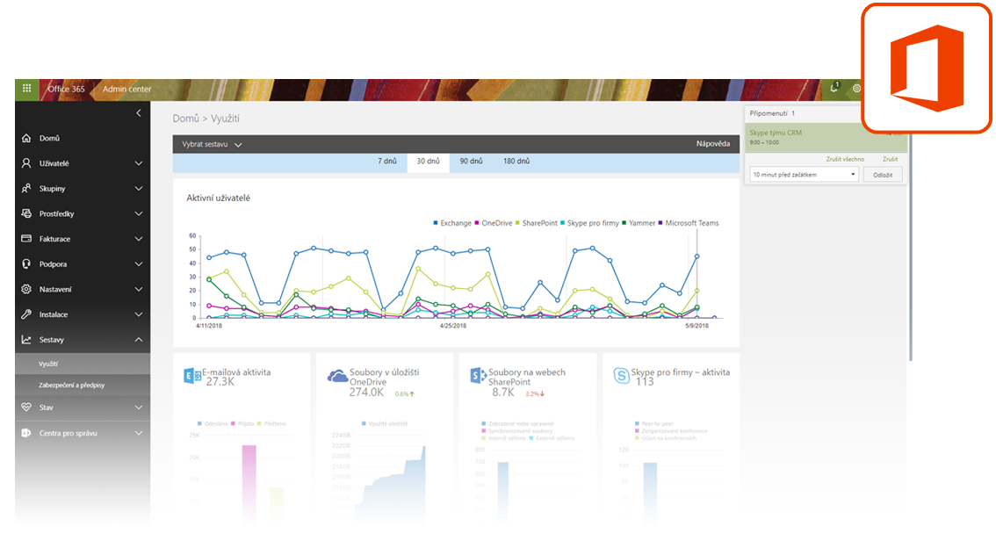
Task: Open the app launcher waffle menu
Action: 26,89
